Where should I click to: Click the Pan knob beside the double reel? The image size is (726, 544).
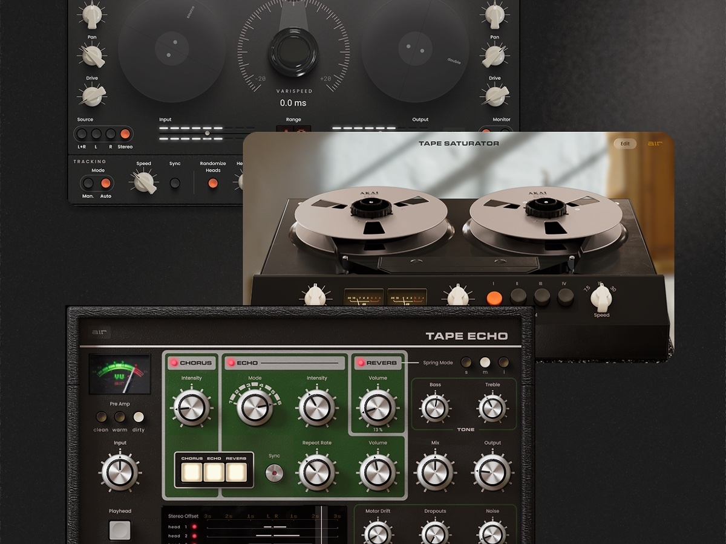click(x=494, y=56)
